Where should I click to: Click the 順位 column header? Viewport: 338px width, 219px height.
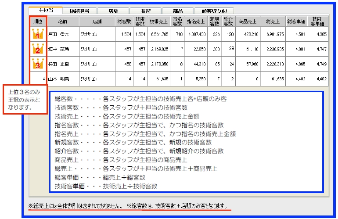click(x=38, y=21)
